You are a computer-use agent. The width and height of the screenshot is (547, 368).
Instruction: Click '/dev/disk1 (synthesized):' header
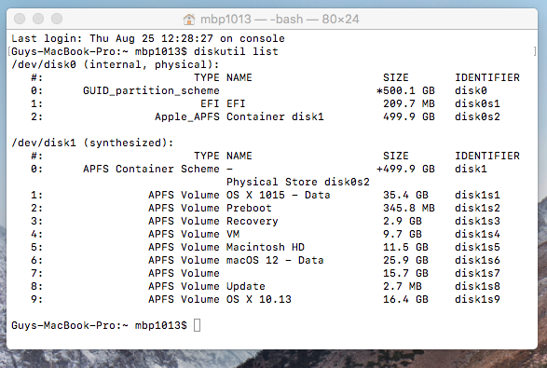click(x=92, y=143)
